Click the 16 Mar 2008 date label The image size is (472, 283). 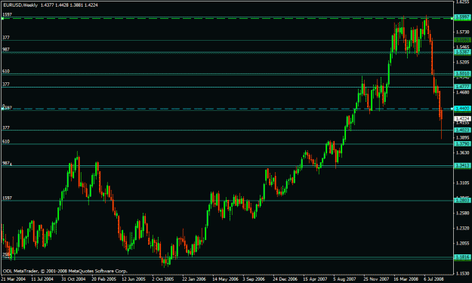pos(406,279)
